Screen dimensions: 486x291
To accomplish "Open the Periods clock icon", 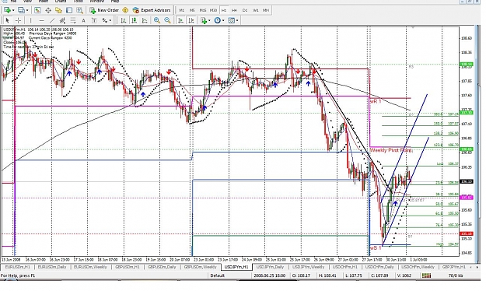I will tap(218, 20).
